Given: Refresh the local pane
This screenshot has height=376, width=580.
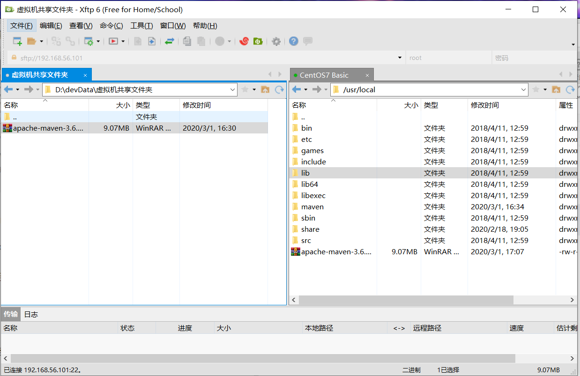Looking at the screenshot, I should (x=279, y=89).
